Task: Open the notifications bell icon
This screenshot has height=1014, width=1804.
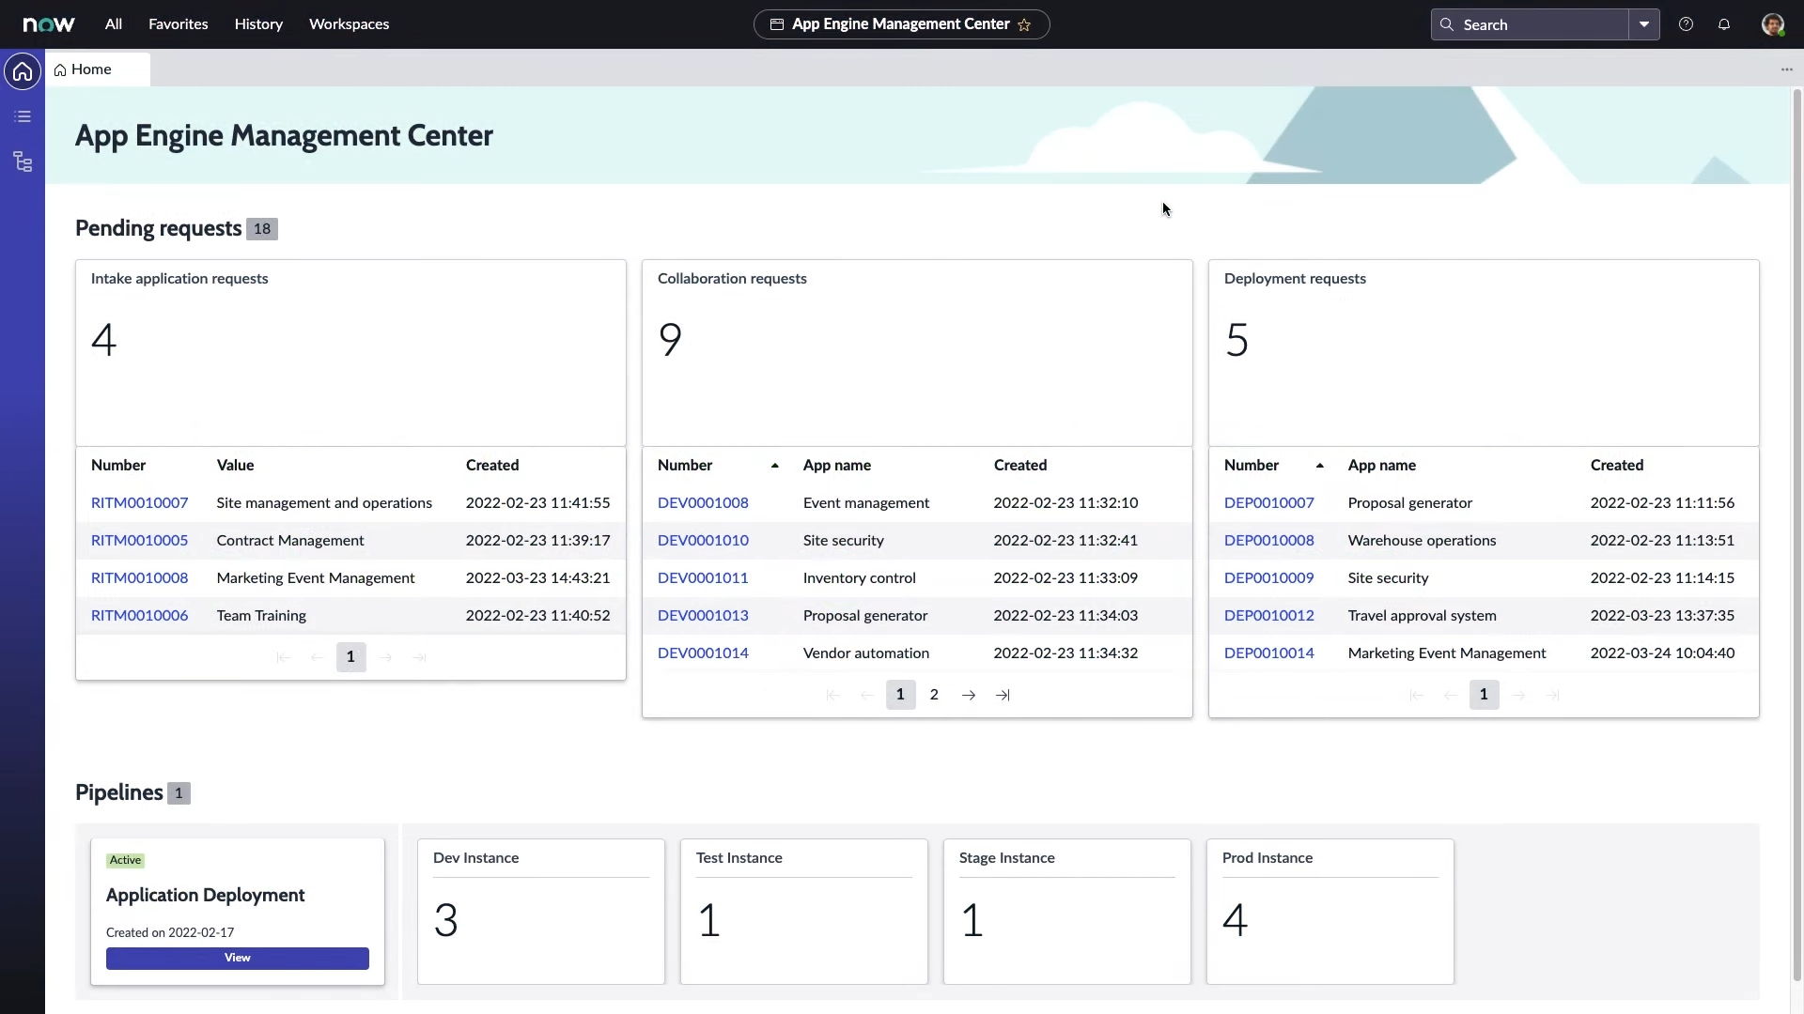Action: pyautogui.click(x=1723, y=24)
